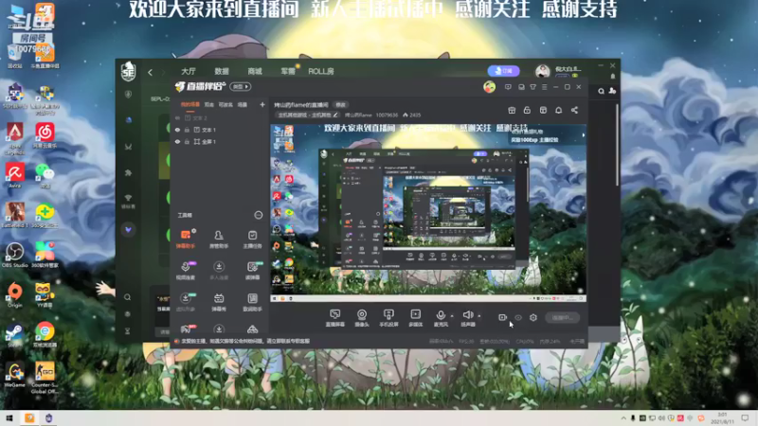Open the 弹幕助手 tool in toolbox
Viewport: 758px width, 426px height.
(x=186, y=240)
